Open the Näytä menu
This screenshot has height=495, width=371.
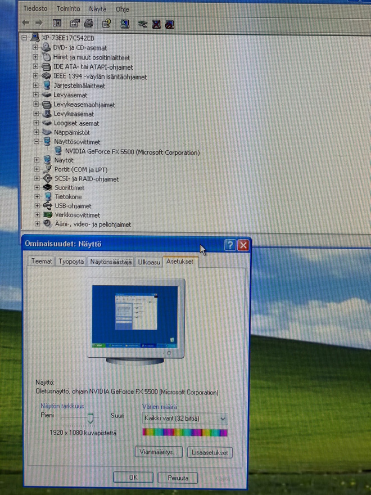tap(98, 9)
